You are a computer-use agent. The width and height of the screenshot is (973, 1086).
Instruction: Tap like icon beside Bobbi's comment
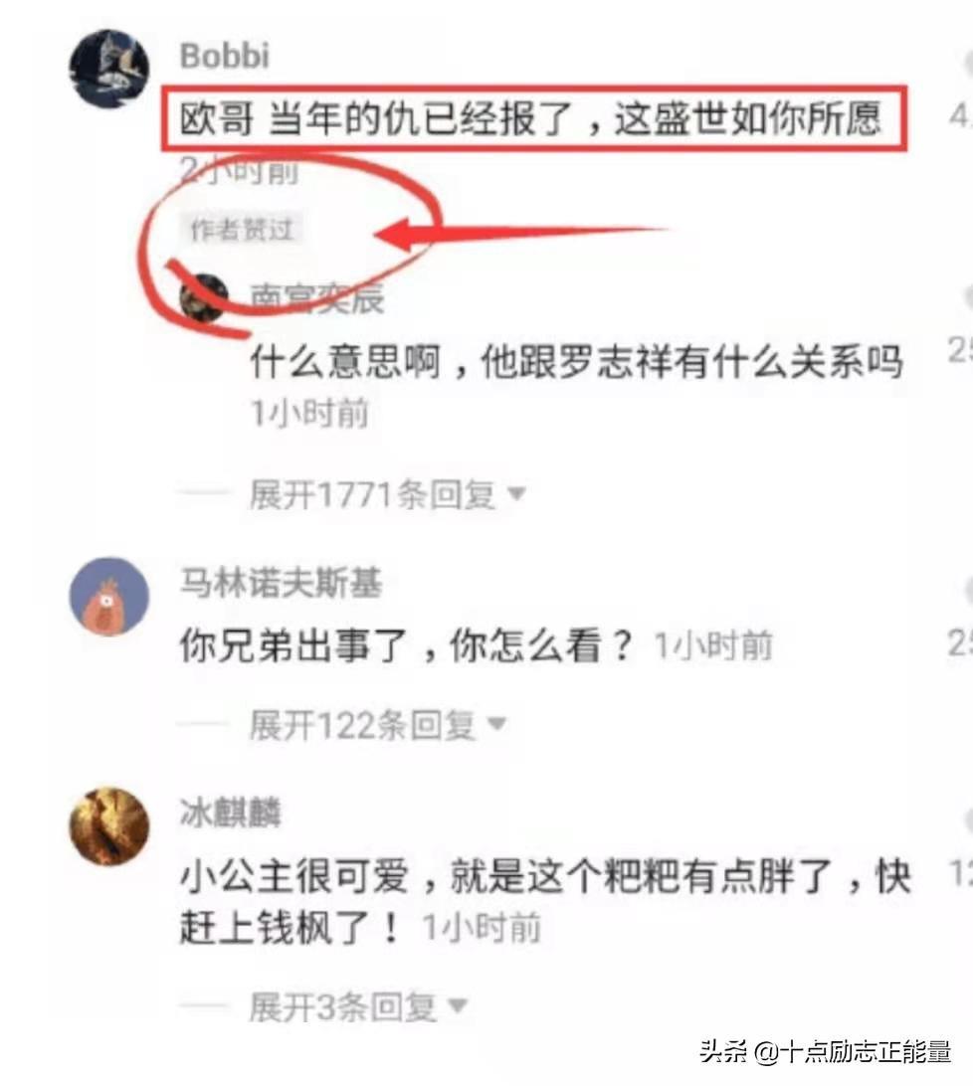967,63
